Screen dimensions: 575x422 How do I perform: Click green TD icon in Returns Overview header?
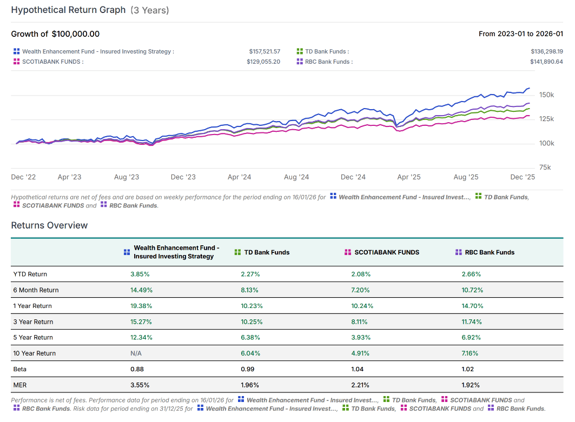click(x=237, y=252)
